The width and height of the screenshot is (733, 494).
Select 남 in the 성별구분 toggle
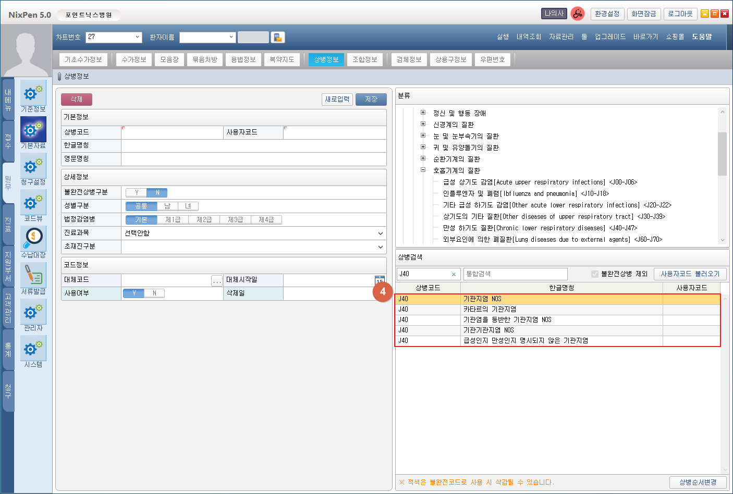click(167, 206)
